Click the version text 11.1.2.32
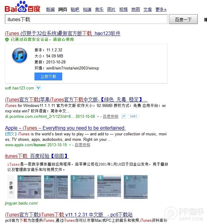 [54, 50]
